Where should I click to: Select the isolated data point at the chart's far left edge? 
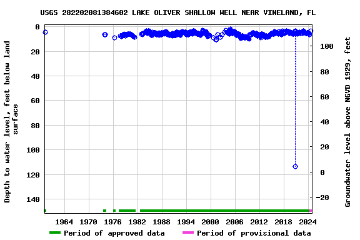coord(45,32)
